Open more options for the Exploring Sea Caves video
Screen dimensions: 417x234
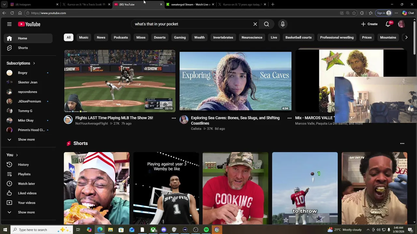[289, 118]
